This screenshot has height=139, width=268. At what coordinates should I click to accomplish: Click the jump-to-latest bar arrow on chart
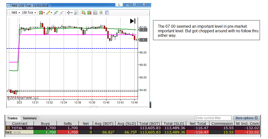pos(133,21)
